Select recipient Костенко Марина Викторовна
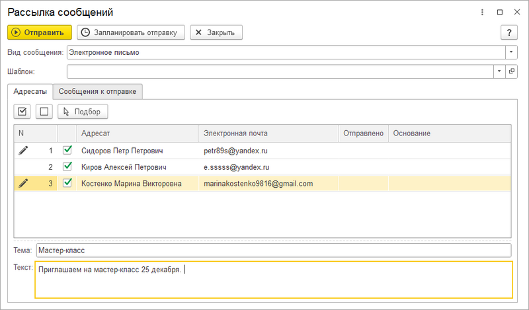Image resolution: width=529 pixels, height=310 pixels. pos(131,184)
